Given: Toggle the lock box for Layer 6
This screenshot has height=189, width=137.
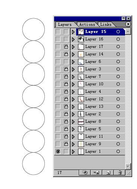Looking at the screenshot, I should click(66, 62).
